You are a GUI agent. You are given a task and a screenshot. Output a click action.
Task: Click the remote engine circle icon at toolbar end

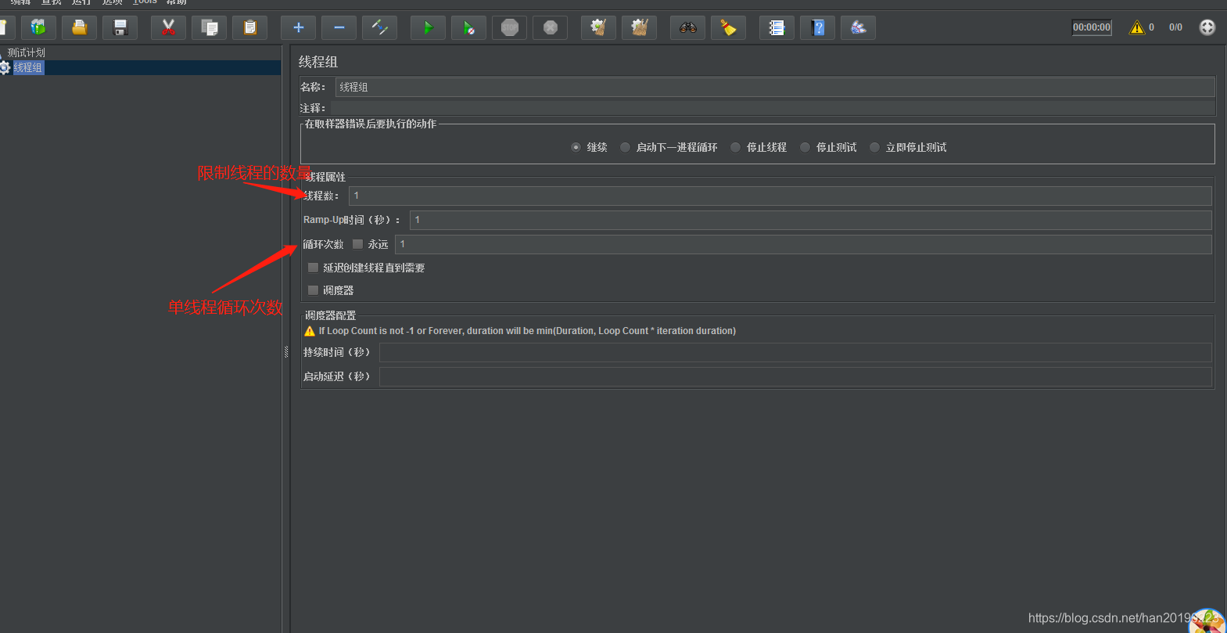coord(1207,27)
